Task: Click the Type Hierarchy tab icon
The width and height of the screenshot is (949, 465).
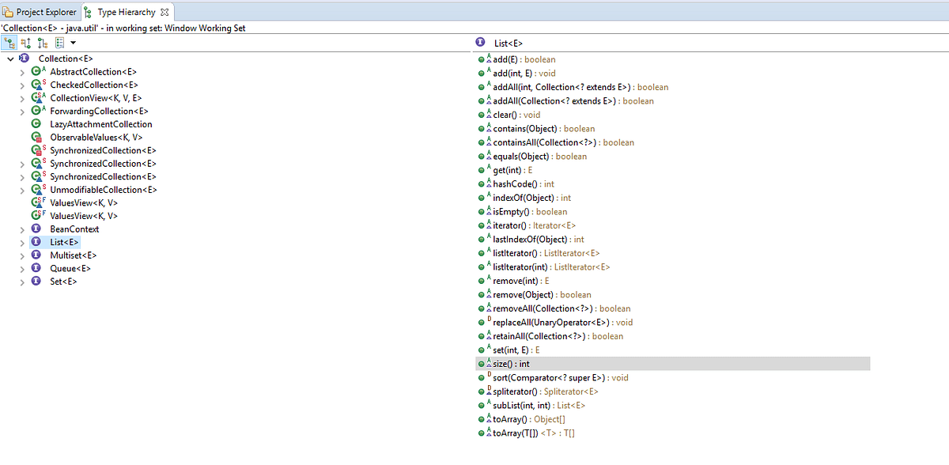Action: click(87, 12)
